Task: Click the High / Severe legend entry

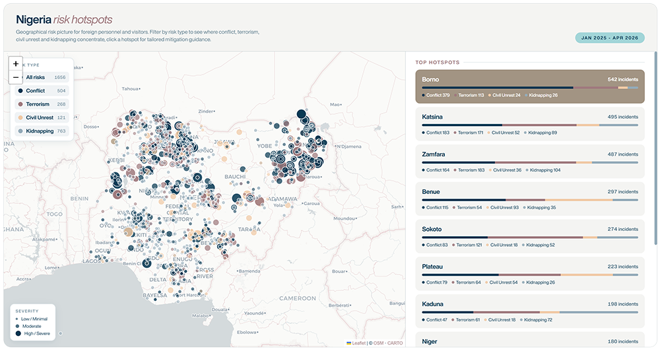Action: pyautogui.click(x=33, y=333)
